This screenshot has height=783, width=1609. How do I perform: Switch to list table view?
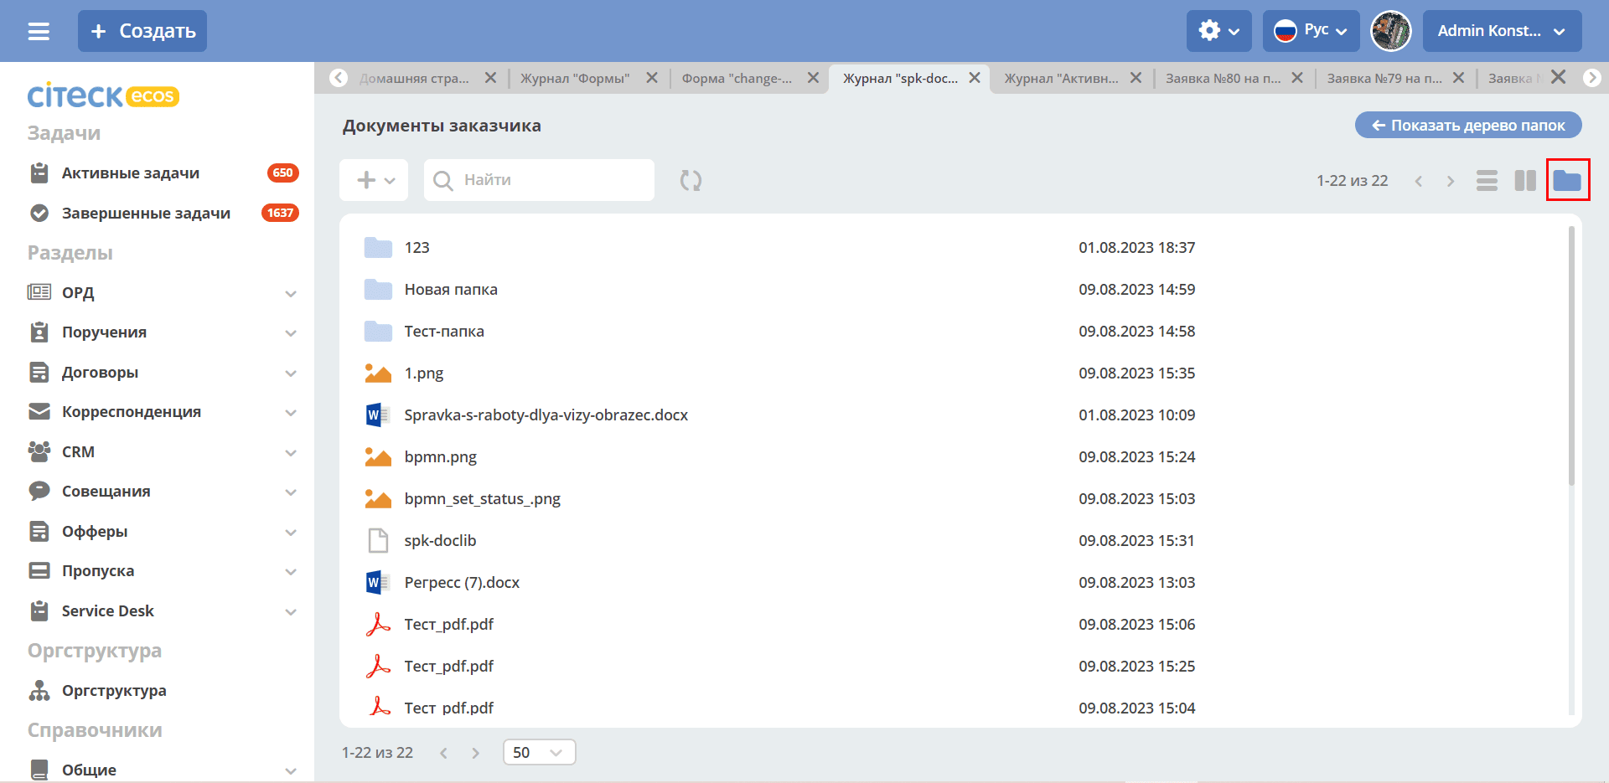point(1487,181)
